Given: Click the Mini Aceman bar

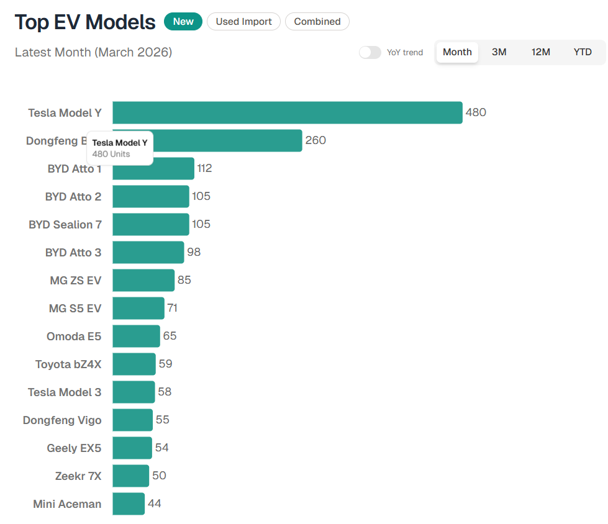Looking at the screenshot, I should pyautogui.click(x=129, y=504).
